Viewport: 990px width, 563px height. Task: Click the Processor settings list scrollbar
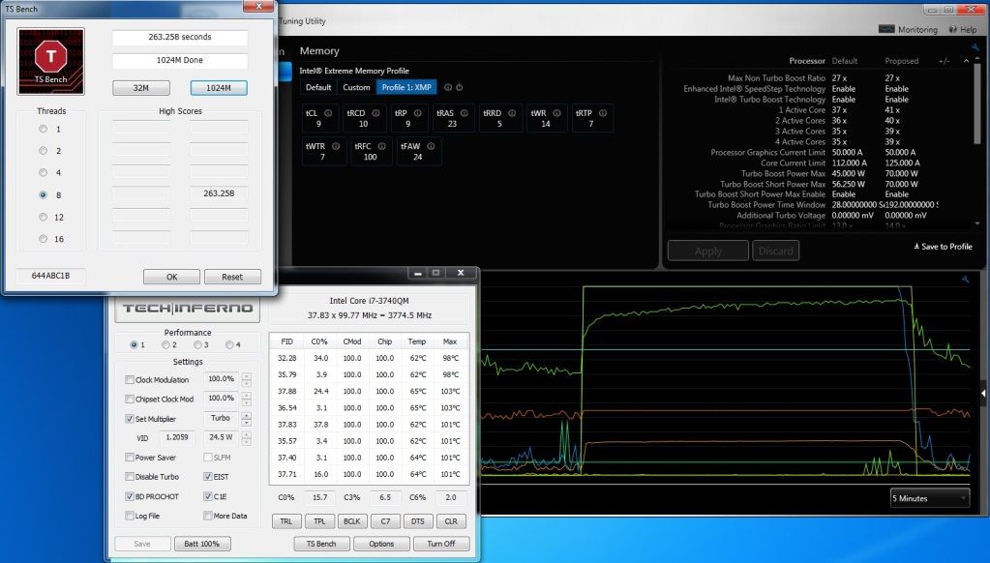point(977,104)
